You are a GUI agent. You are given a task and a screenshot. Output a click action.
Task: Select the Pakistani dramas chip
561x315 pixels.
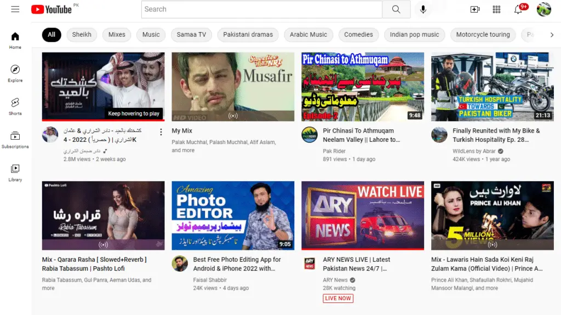(x=248, y=35)
